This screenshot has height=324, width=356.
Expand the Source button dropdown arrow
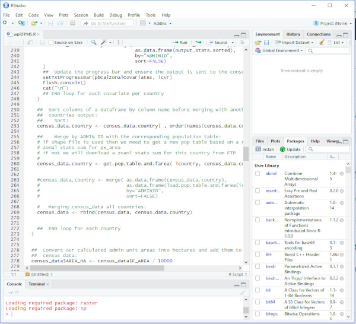click(x=233, y=43)
